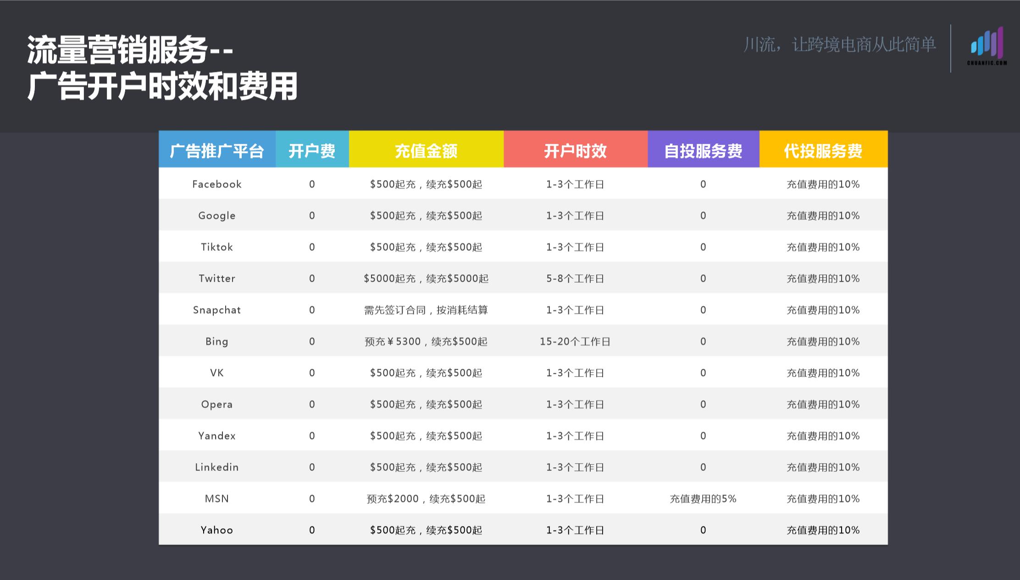Click the 开户时效 column header
1020x580 pixels.
click(576, 149)
